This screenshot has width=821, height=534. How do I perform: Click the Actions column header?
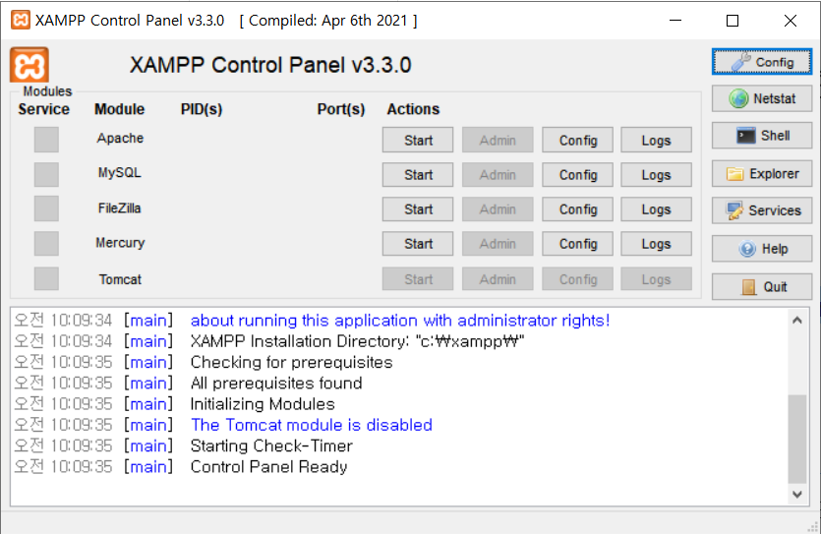click(413, 109)
